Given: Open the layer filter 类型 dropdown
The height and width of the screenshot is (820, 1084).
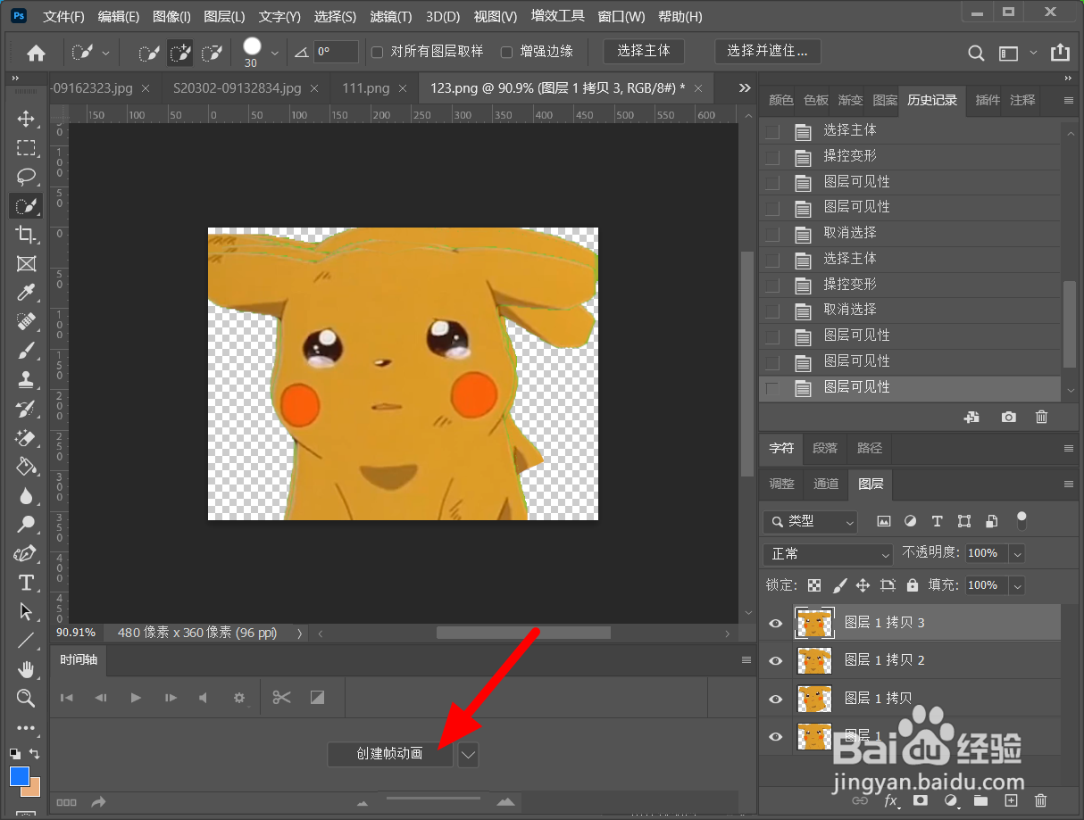Looking at the screenshot, I should (811, 521).
